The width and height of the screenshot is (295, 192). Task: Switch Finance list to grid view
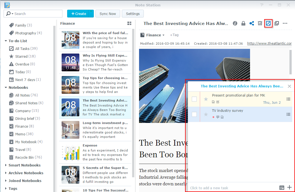tap(129, 23)
